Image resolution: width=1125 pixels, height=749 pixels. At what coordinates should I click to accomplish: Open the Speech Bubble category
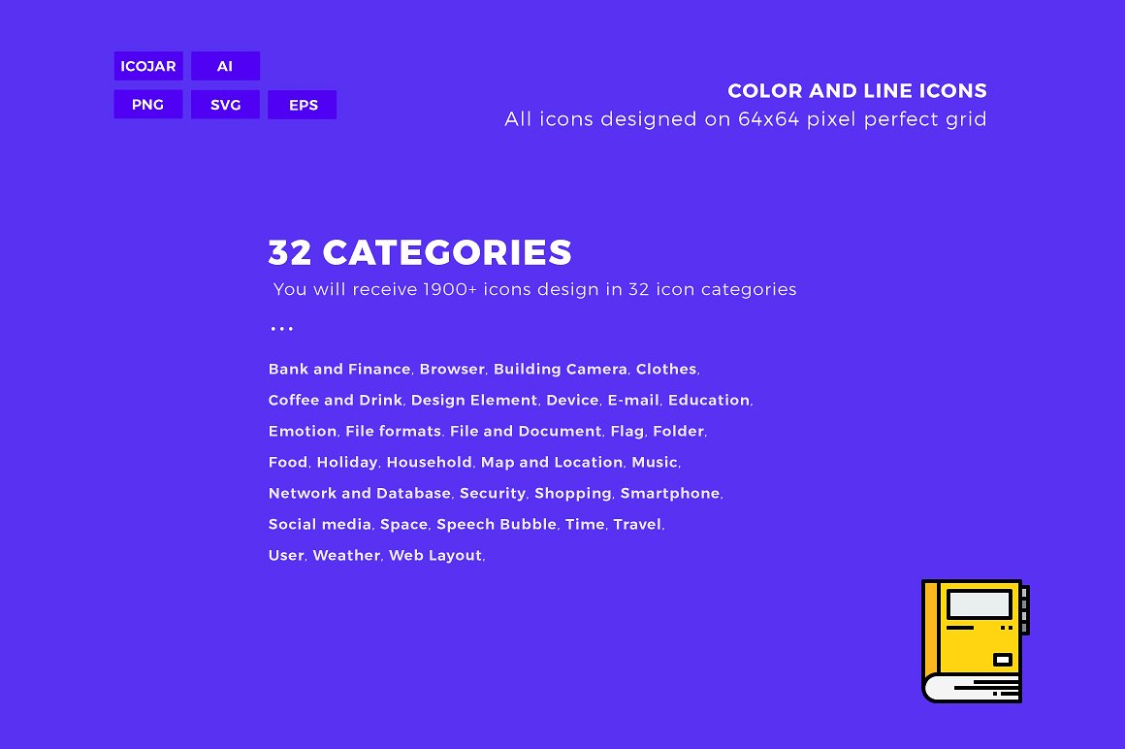pyautogui.click(x=497, y=524)
